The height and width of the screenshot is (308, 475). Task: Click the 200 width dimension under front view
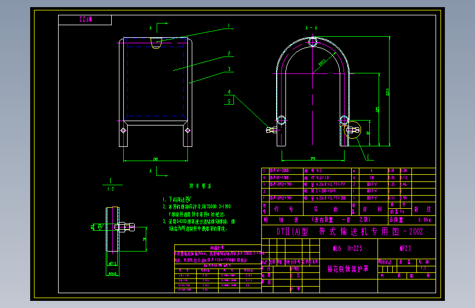click(x=156, y=159)
